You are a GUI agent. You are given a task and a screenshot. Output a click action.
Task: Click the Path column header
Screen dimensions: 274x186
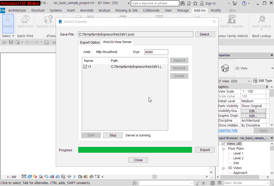point(138,61)
